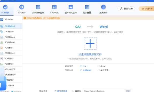The width and height of the screenshot is (154, 92).
Task: Switch to PDF转TXT conversion
Action: [x=11, y=64]
